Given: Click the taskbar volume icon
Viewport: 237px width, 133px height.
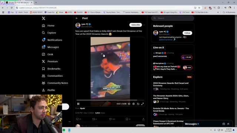Looking at the screenshot, I should (x=222, y=130).
